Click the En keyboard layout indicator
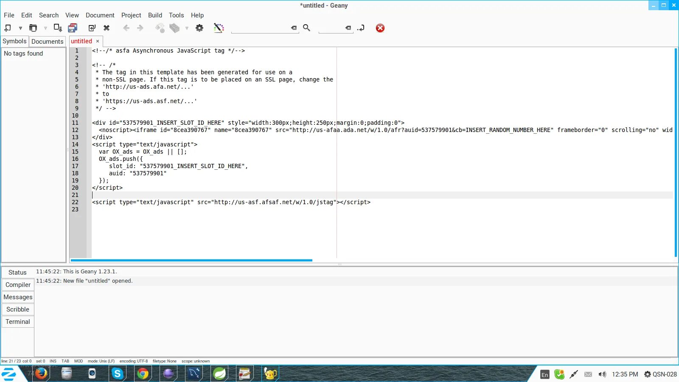The height and width of the screenshot is (382, 679). (545, 374)
